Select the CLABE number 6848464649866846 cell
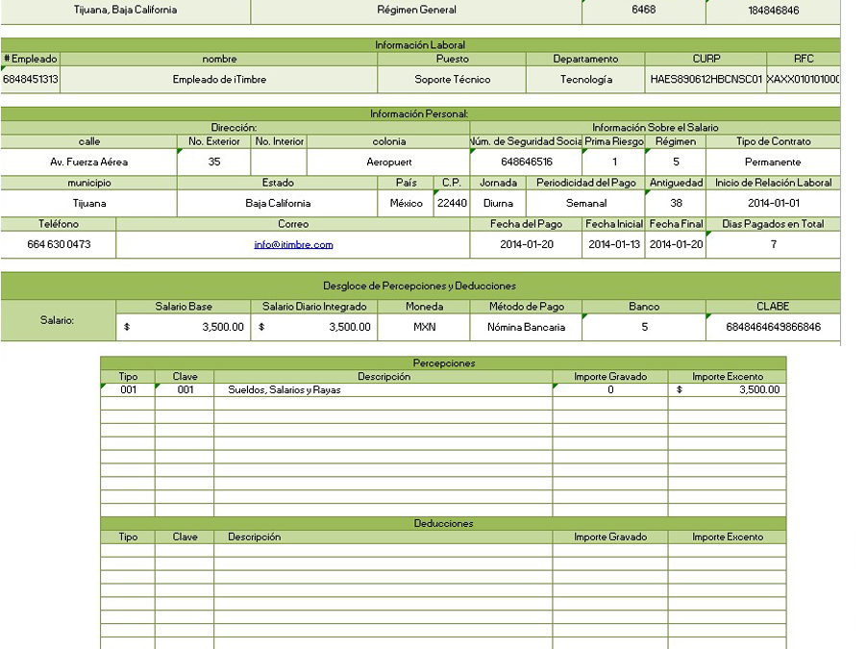 (773, 327)
